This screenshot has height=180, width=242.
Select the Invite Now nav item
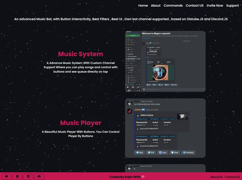click(215, 6)
